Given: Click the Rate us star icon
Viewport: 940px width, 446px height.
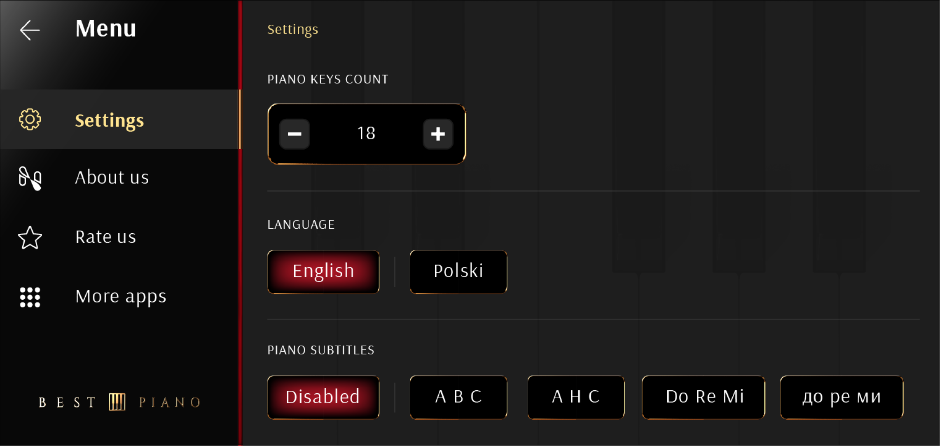Looking at the screenshot, I should [x=30, y=238].
